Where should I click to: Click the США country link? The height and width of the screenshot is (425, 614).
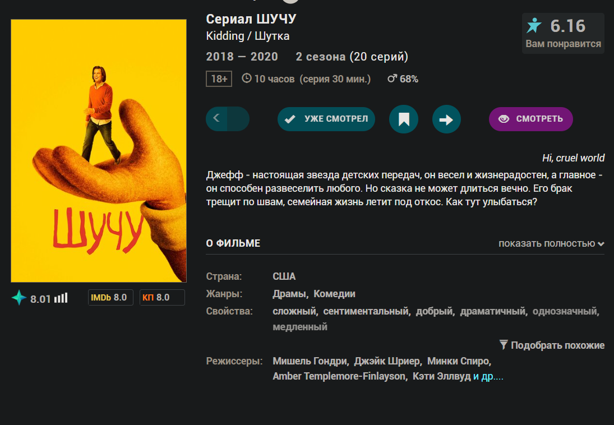click(x=284, y=276)
